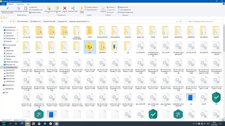
Task: Select the Desktop folder
Action: (52, 32)
